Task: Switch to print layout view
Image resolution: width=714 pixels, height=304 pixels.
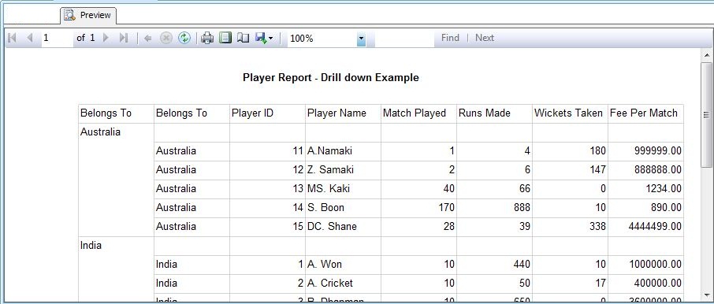Action: click(225, 39)
